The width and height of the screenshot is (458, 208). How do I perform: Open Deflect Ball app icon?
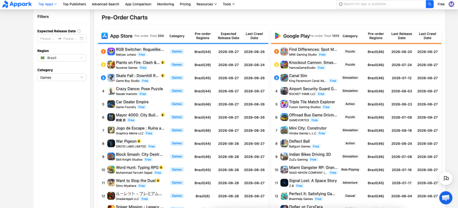click(284, 143)
